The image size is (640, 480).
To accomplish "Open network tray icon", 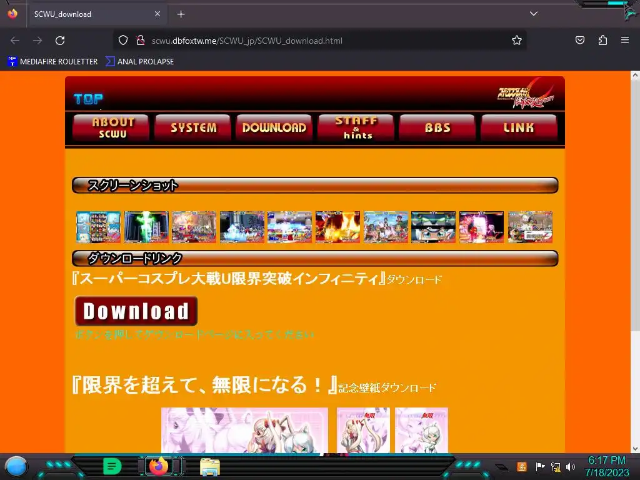I will (555, 466).
